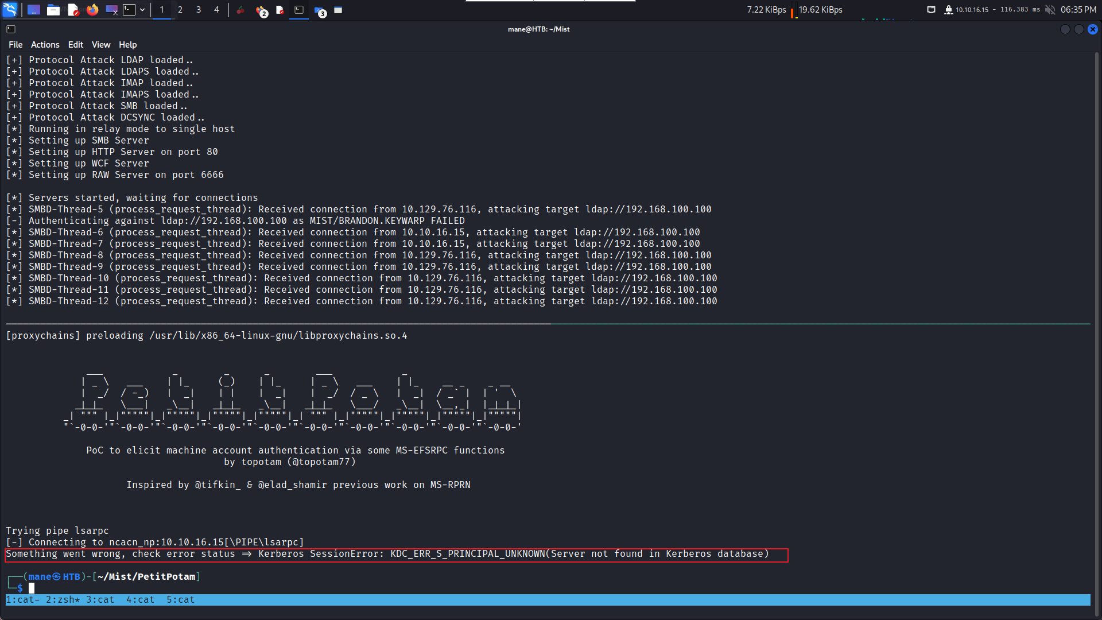This screenshot has width=1102, height=620.
Task: Select tmux window 1:cat-
Action: 23,600
